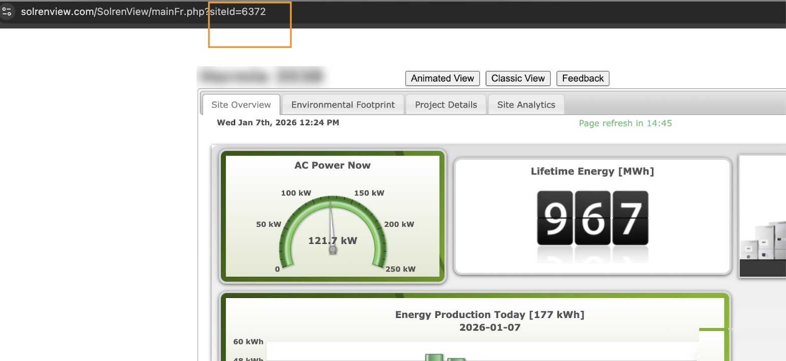Click the 'Lifetime Energy [MWh]' title
This screenshot has width=786, height=361.
(x=593, y=172)
